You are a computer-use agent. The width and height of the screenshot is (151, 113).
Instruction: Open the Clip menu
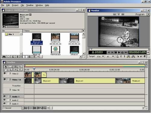click(x=22, y=5)
